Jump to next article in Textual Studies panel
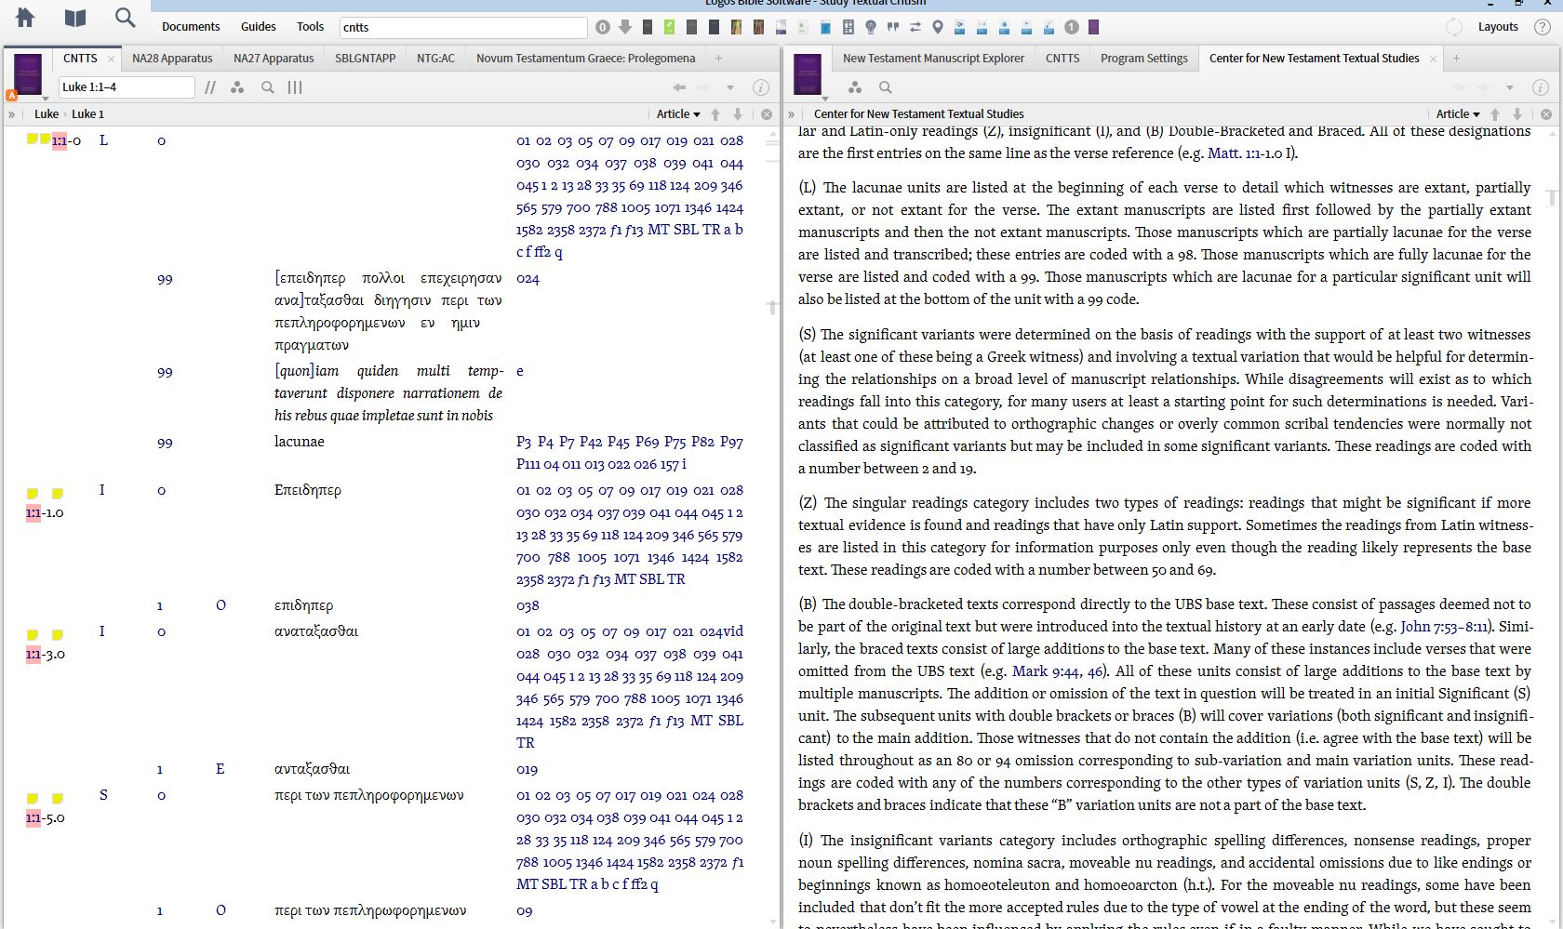Image resolution: width=1563 pixels, height=929 pixels. tap(1517, 114)
